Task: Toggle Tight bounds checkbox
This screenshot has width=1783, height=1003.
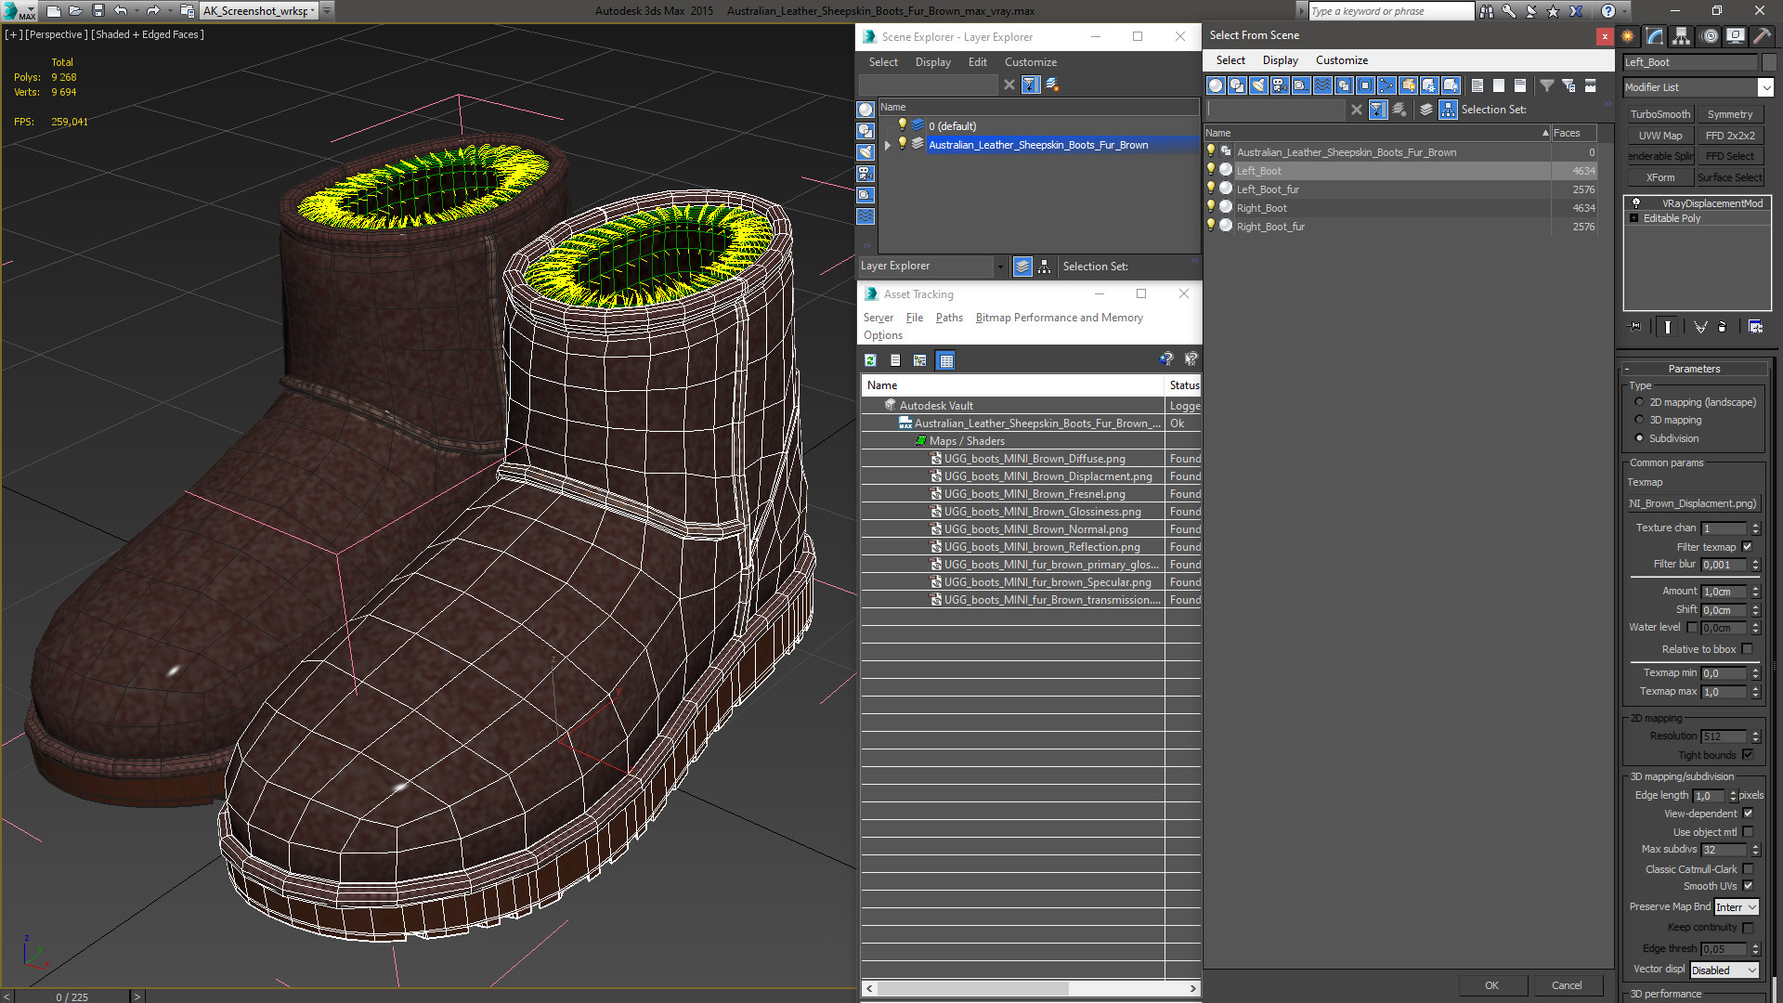Action: pos(1747,755)
